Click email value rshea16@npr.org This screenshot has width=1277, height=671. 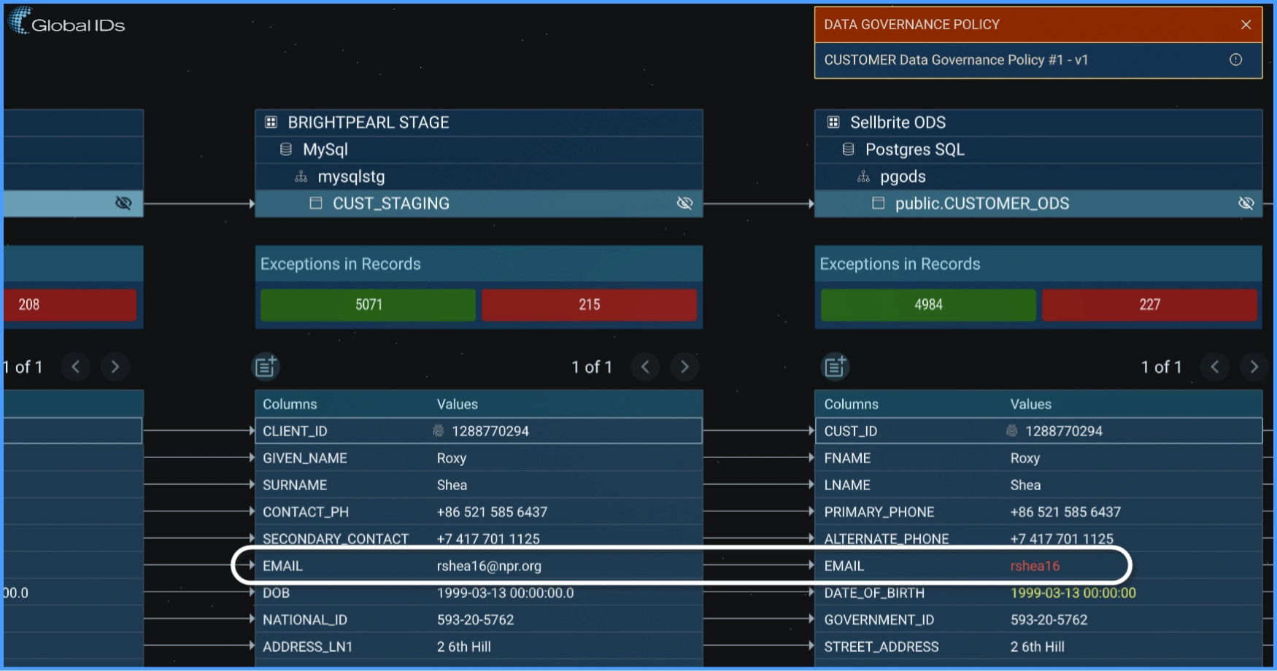point(489,566)
